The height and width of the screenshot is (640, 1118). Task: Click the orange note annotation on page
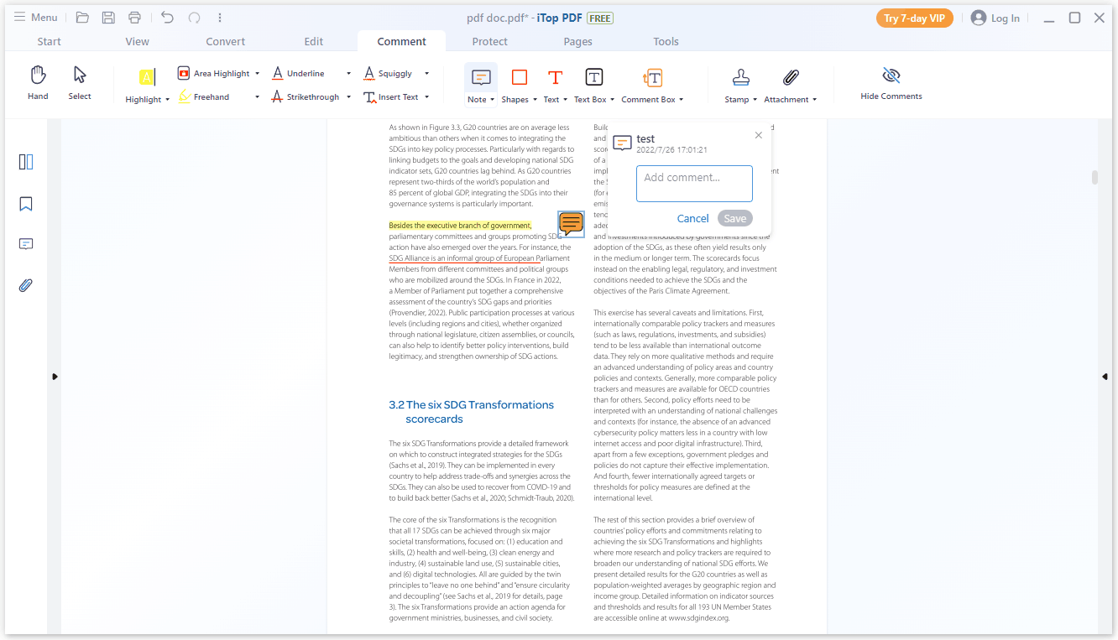571,223
